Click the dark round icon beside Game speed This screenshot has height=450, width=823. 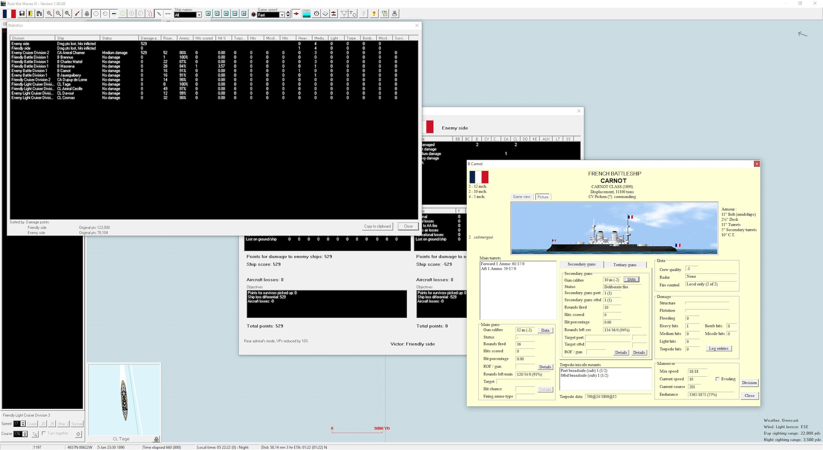253,15
